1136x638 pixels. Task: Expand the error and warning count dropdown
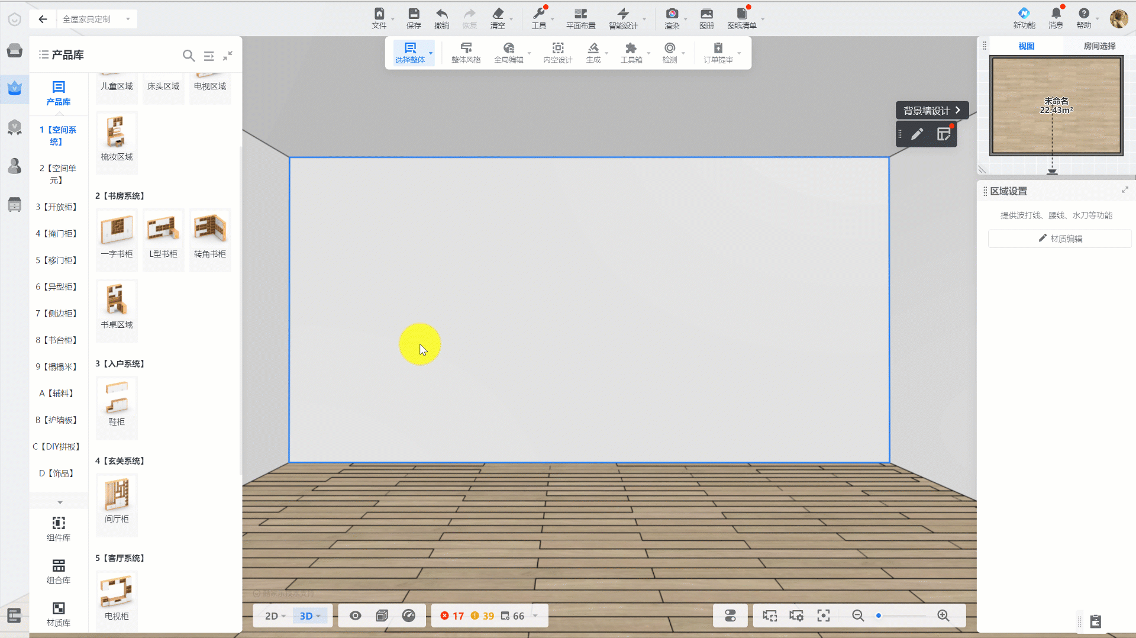[x=535, y=616]
